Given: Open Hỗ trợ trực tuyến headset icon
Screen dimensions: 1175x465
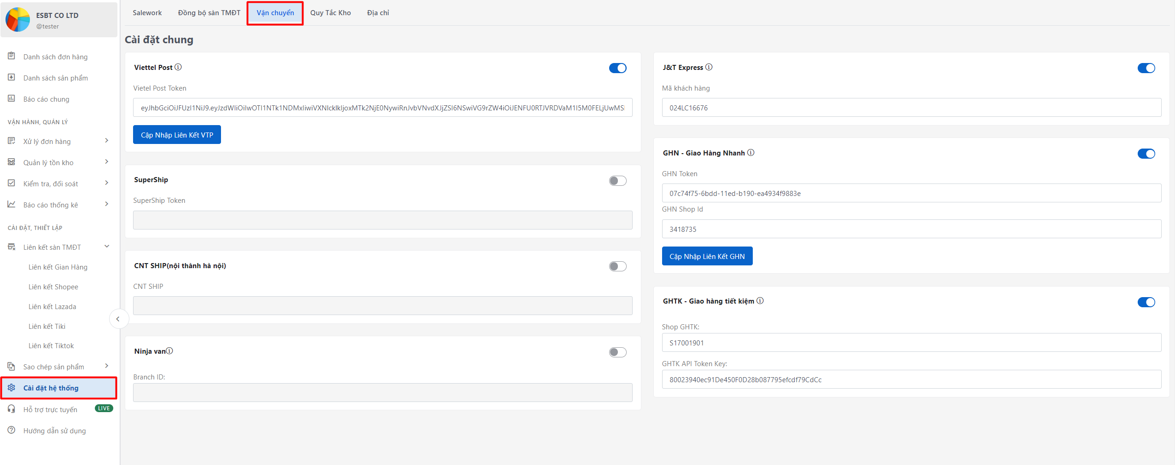Looking at the screenshot, I should (12, 409).
